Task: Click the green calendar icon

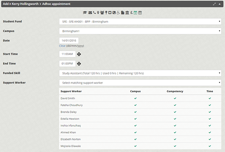Action: (x=135, y=13)
